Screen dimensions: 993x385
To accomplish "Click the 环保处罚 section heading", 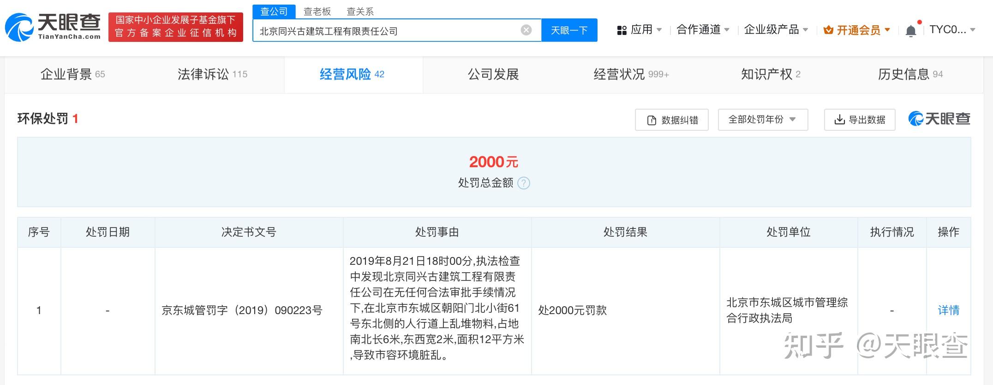I will click(x=42, y=119).
